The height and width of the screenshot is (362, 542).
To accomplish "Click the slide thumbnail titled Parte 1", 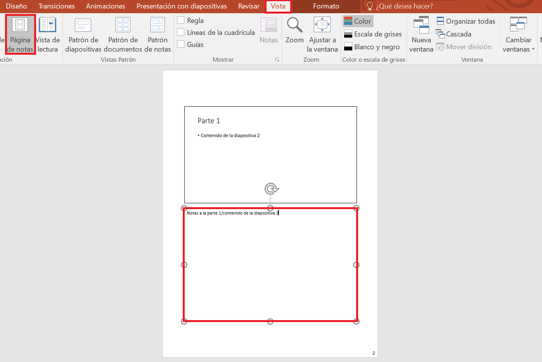I will pos(270,154).
